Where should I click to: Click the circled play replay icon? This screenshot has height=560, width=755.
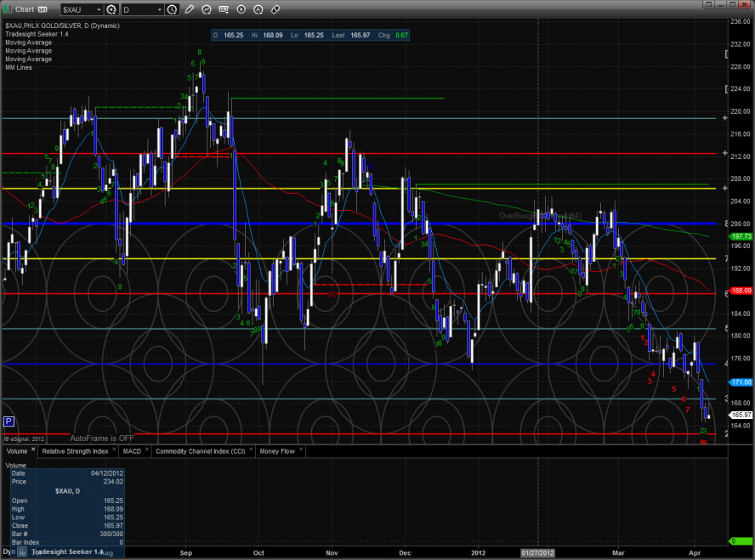point(241,9)
